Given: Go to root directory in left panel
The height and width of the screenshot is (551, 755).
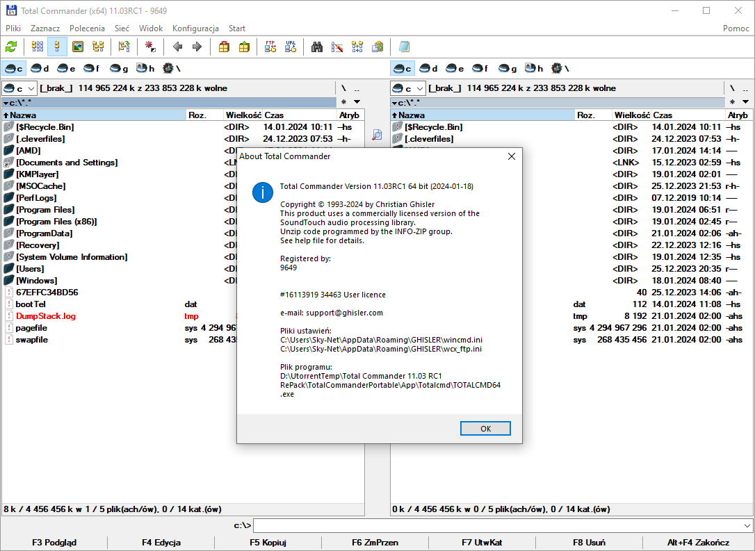Looking at the screenshot, I should pyautogui.click(x=343, y=88).
